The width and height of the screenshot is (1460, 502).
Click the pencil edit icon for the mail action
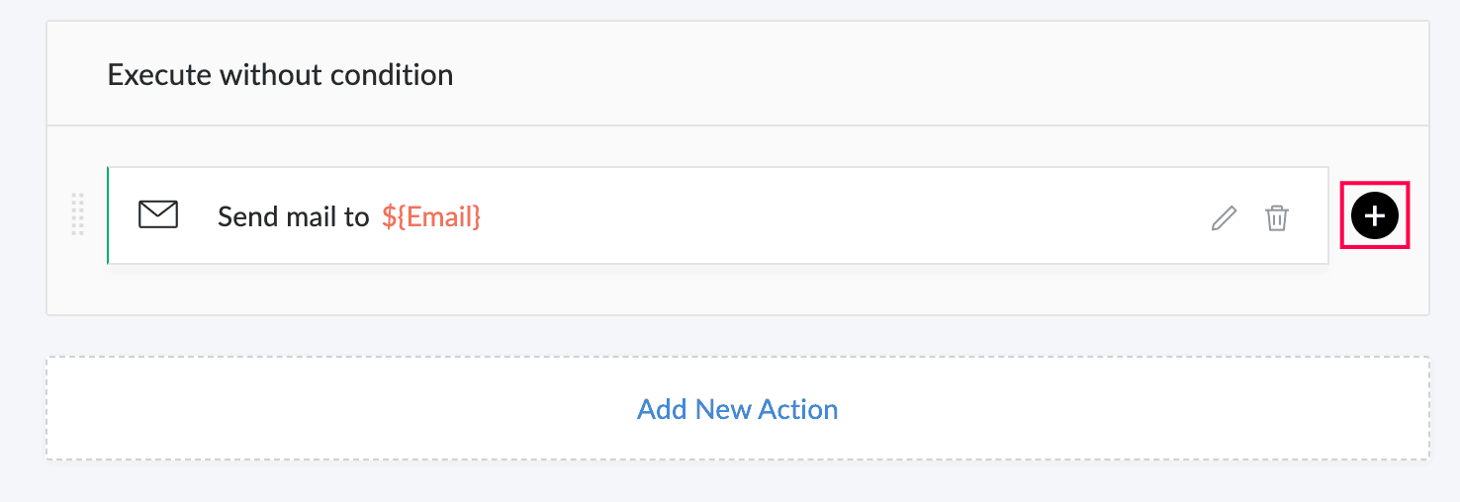click(x=1224, y=217)
